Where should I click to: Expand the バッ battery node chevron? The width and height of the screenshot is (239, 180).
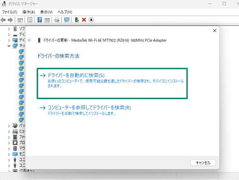click(9, 126)
